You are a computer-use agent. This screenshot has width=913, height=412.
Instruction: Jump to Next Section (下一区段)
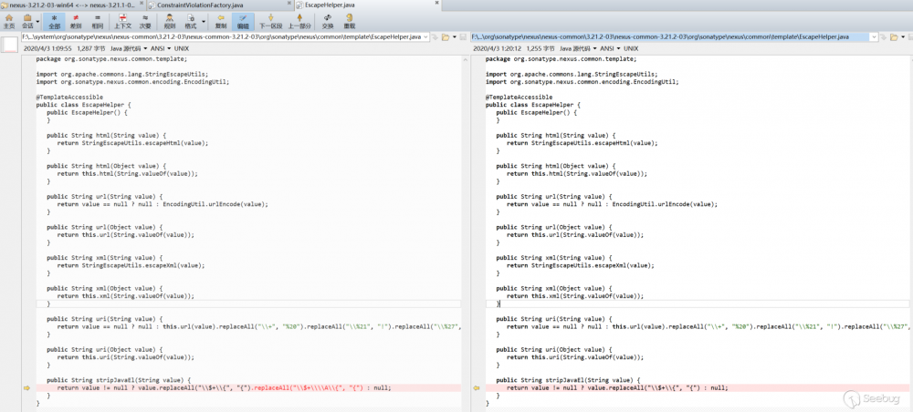270,21
